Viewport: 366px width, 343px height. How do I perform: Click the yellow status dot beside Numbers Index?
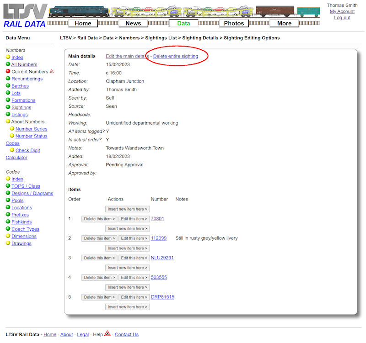click(8, 57)
